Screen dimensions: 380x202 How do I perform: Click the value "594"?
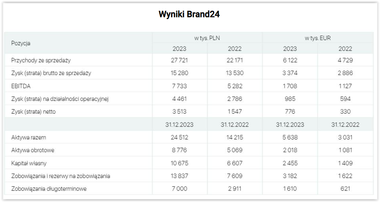pyautogui.click(x=345, y=99)
